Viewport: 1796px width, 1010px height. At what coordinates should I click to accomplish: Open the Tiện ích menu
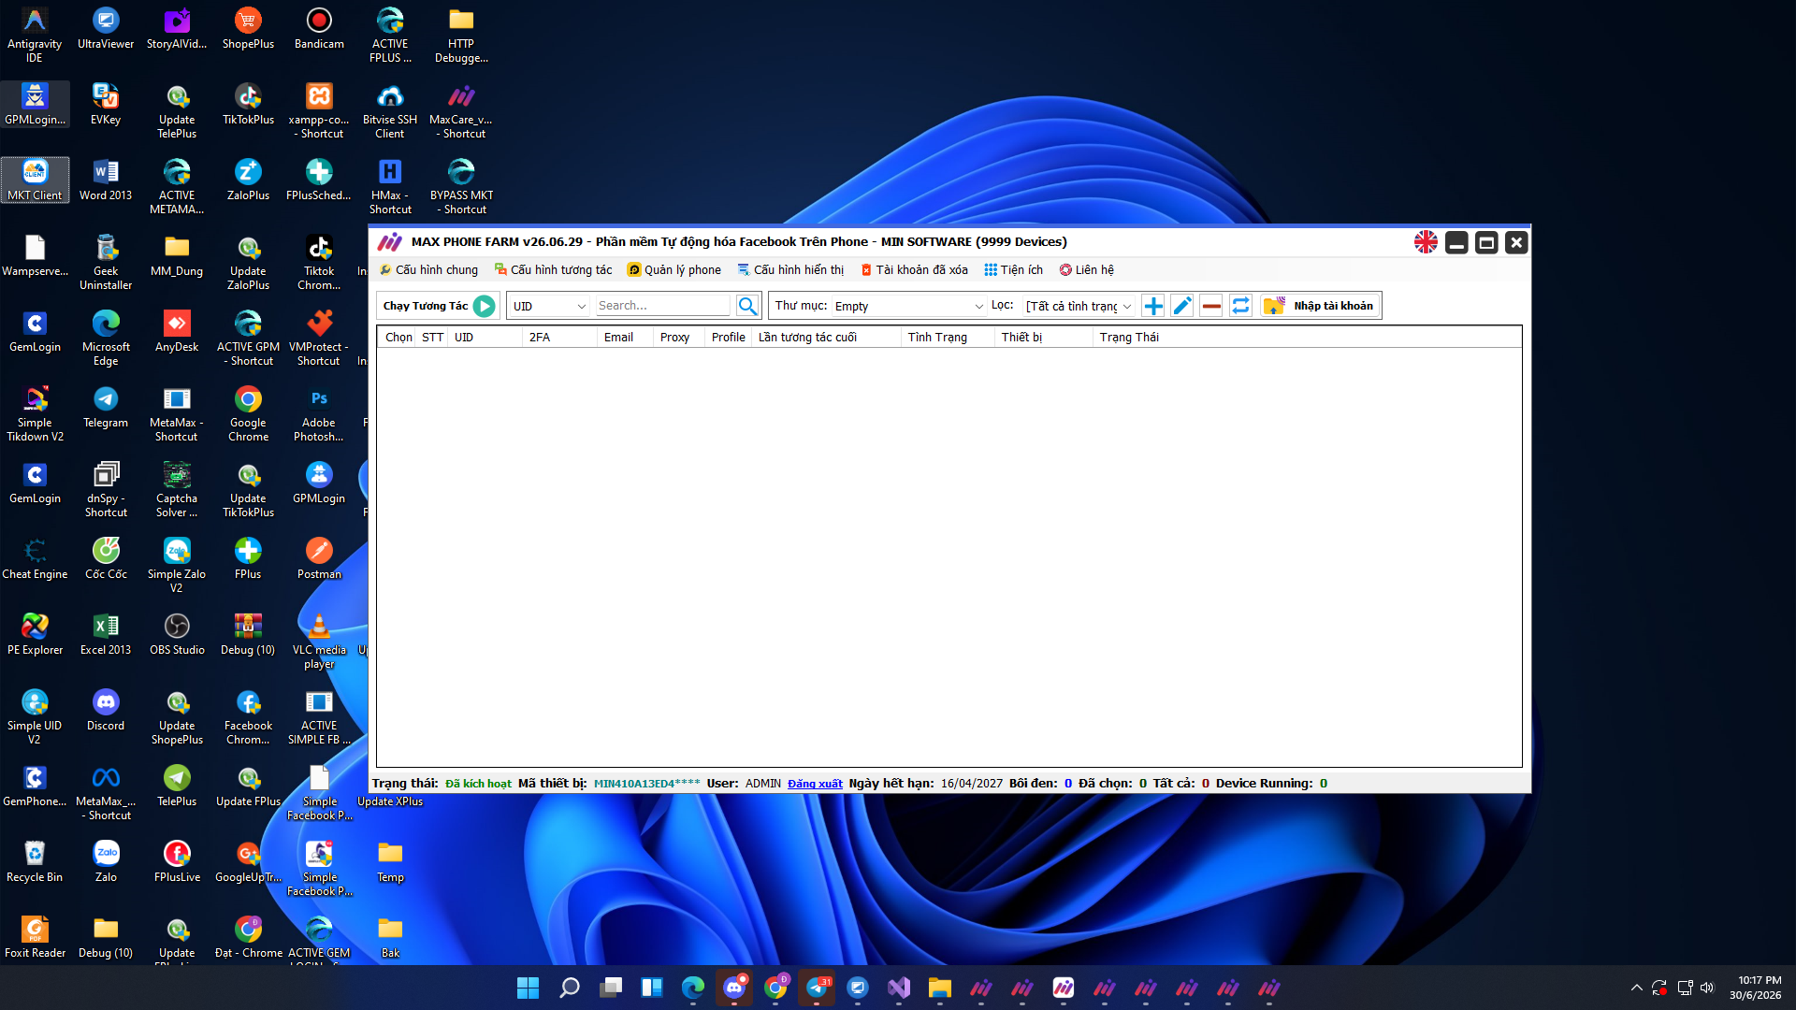coord(1013,270)
